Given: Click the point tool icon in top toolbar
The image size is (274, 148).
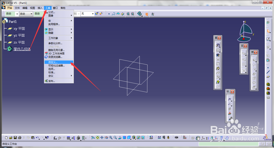Looking at the screenshot, I should [x=109, y=14].
